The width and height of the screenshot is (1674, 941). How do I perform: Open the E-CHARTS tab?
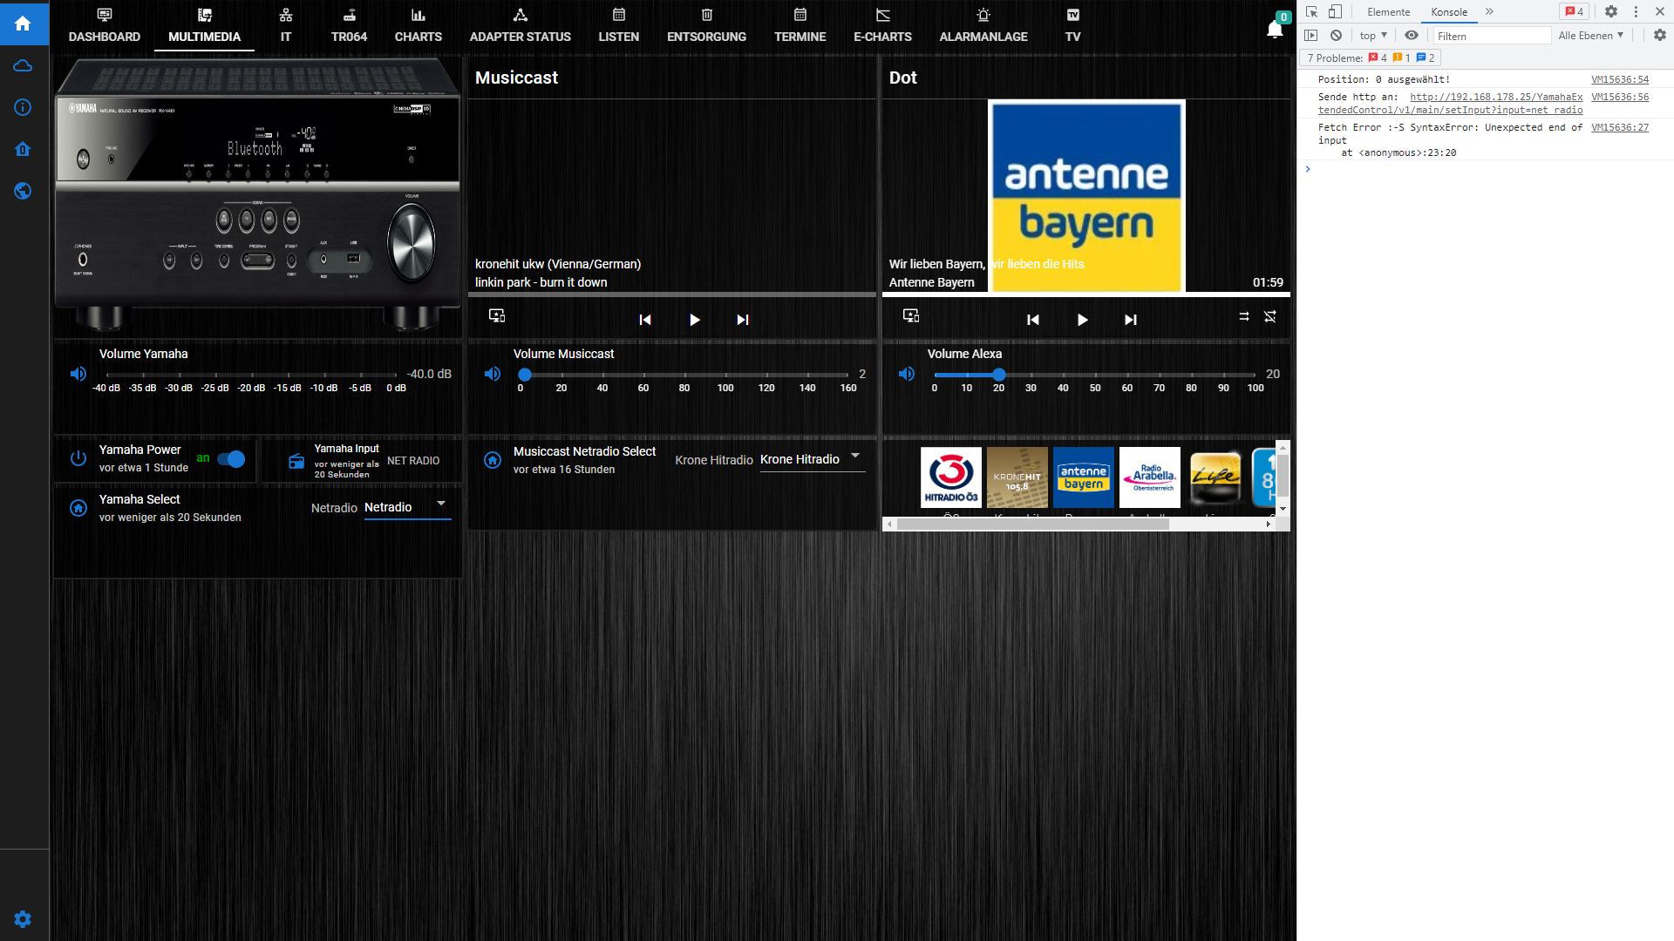[883, 26]
